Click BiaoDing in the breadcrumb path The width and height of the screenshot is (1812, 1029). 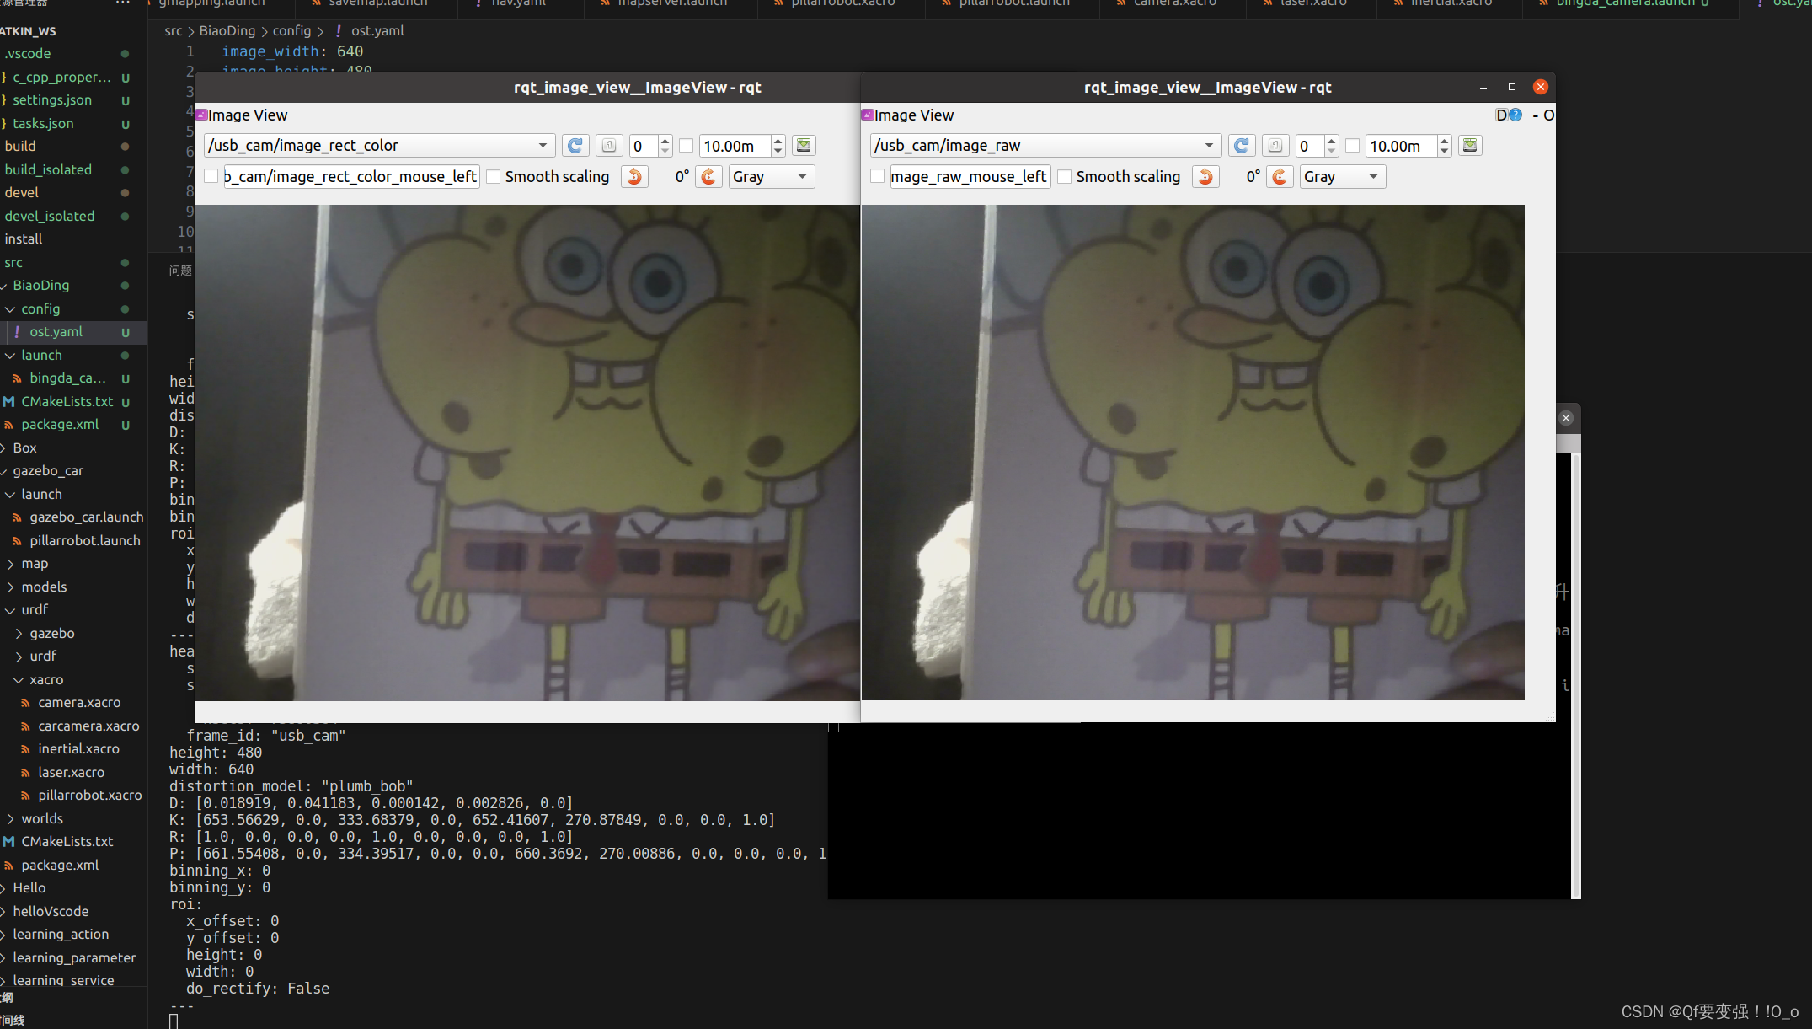click(227, 30)
